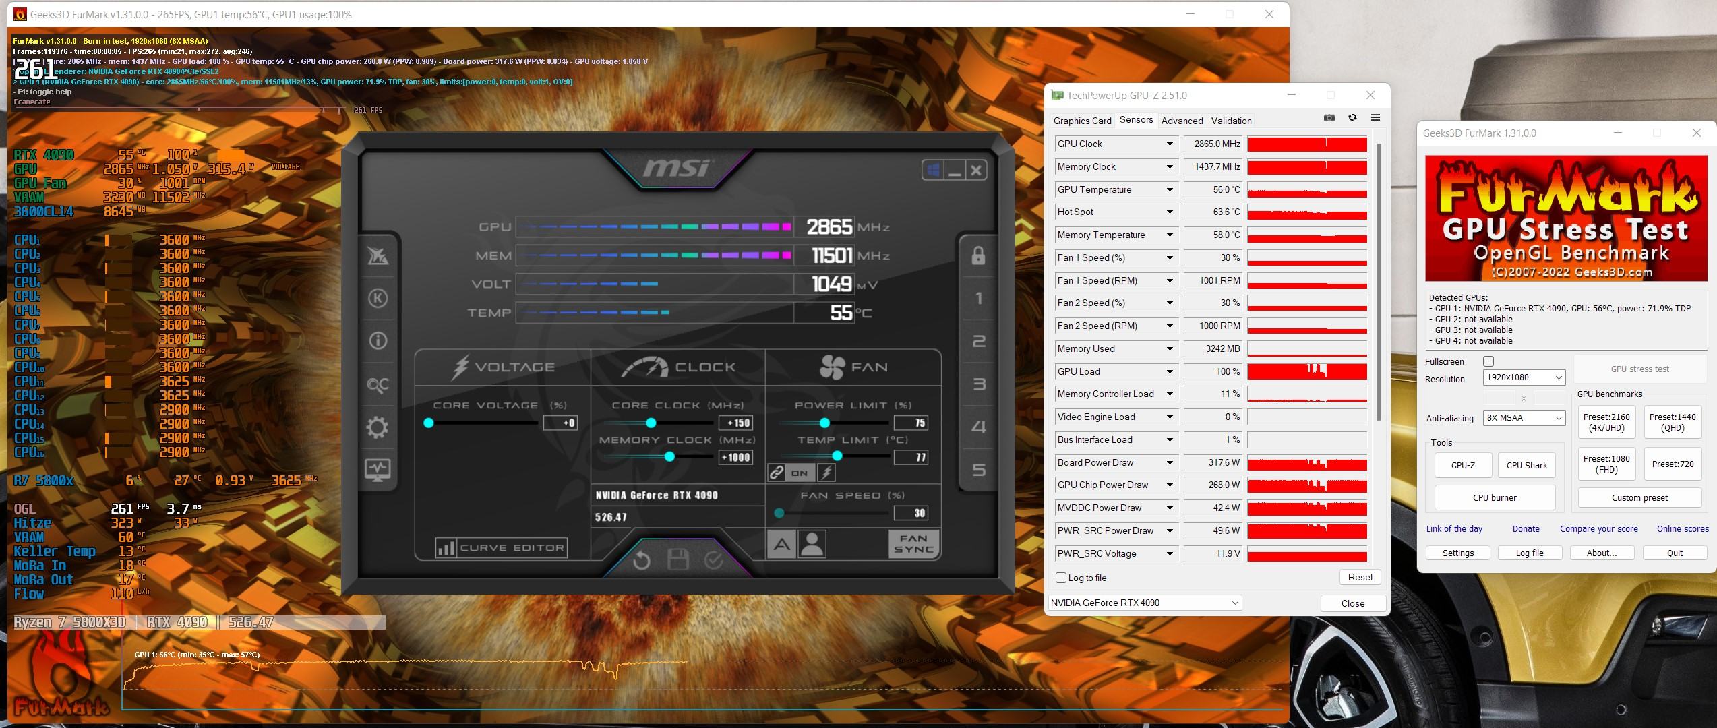Switch to GPU-Z Advanced tab

pyautogui.click(x=1182, y=121)
